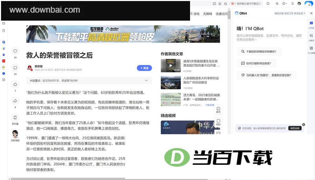
Task: Click the page vertical scrollbar thumb
Action: point(229,15)
